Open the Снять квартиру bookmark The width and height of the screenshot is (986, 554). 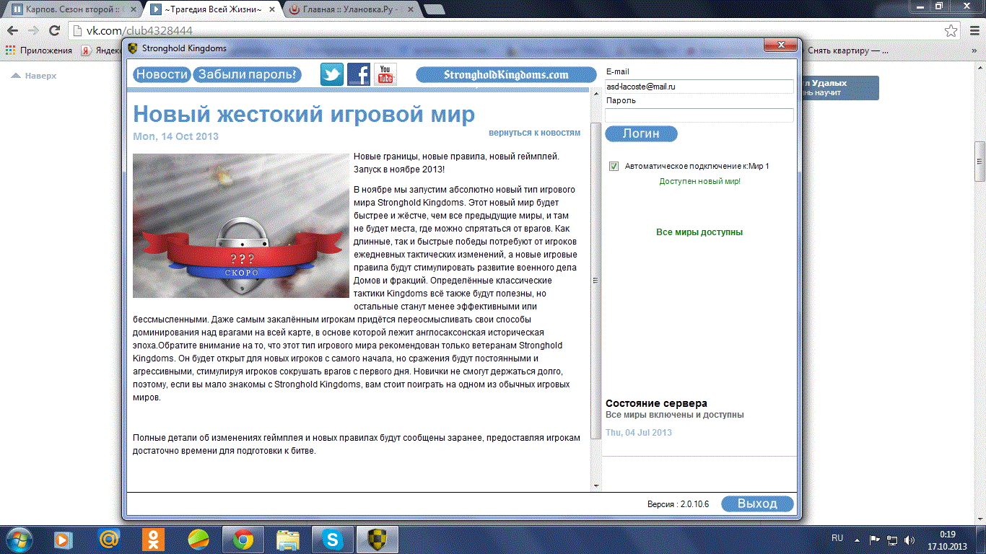click(848, 50)
